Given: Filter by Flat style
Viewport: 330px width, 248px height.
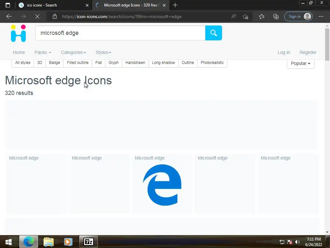Looking at the screenshot, I should click(x=99, y=63).
